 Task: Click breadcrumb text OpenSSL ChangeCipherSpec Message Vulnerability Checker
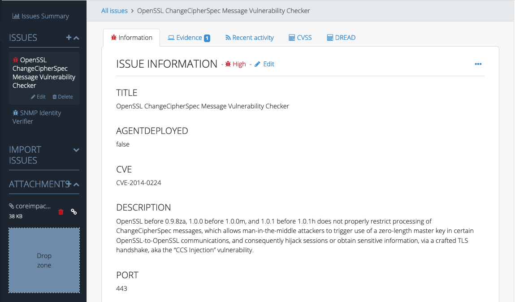pos(223,11)
